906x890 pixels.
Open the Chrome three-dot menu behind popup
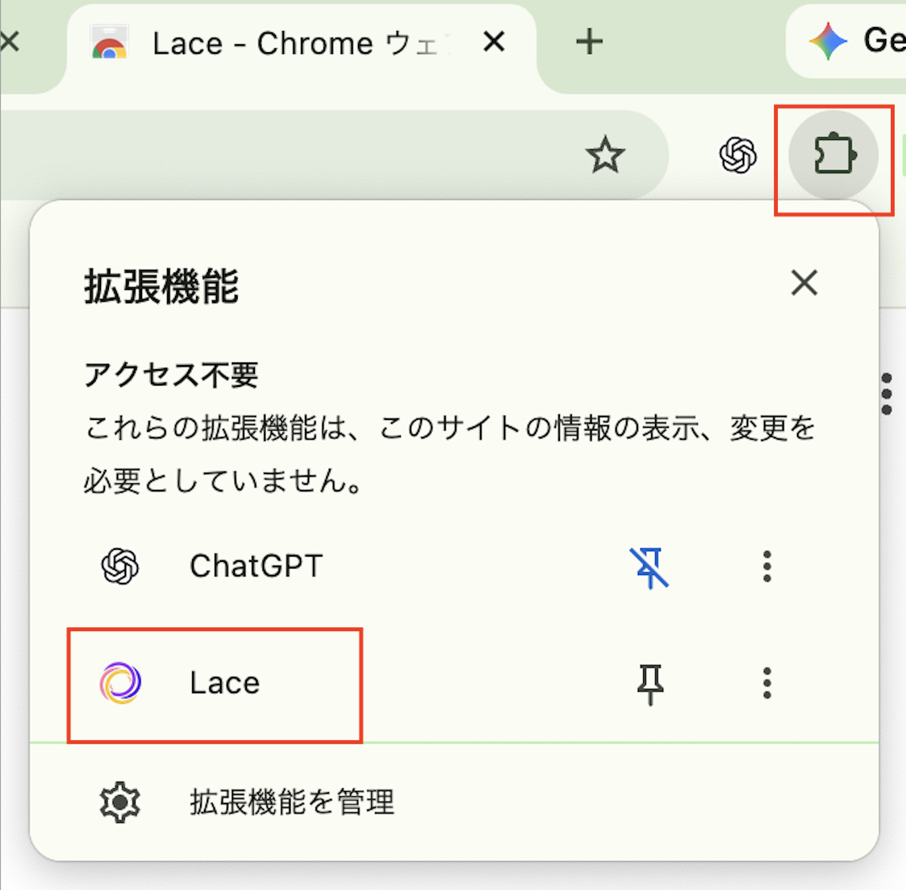[x=887, y=394]
